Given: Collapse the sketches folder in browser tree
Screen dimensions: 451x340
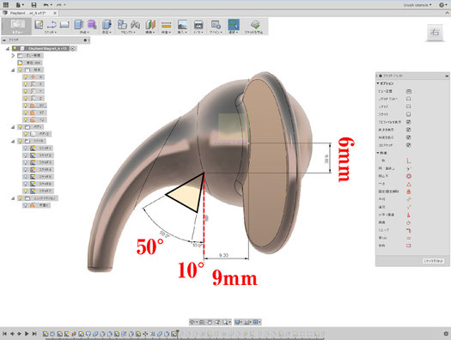Looking at the screenshot, I should pyautogui.click(x=13, y=141).
